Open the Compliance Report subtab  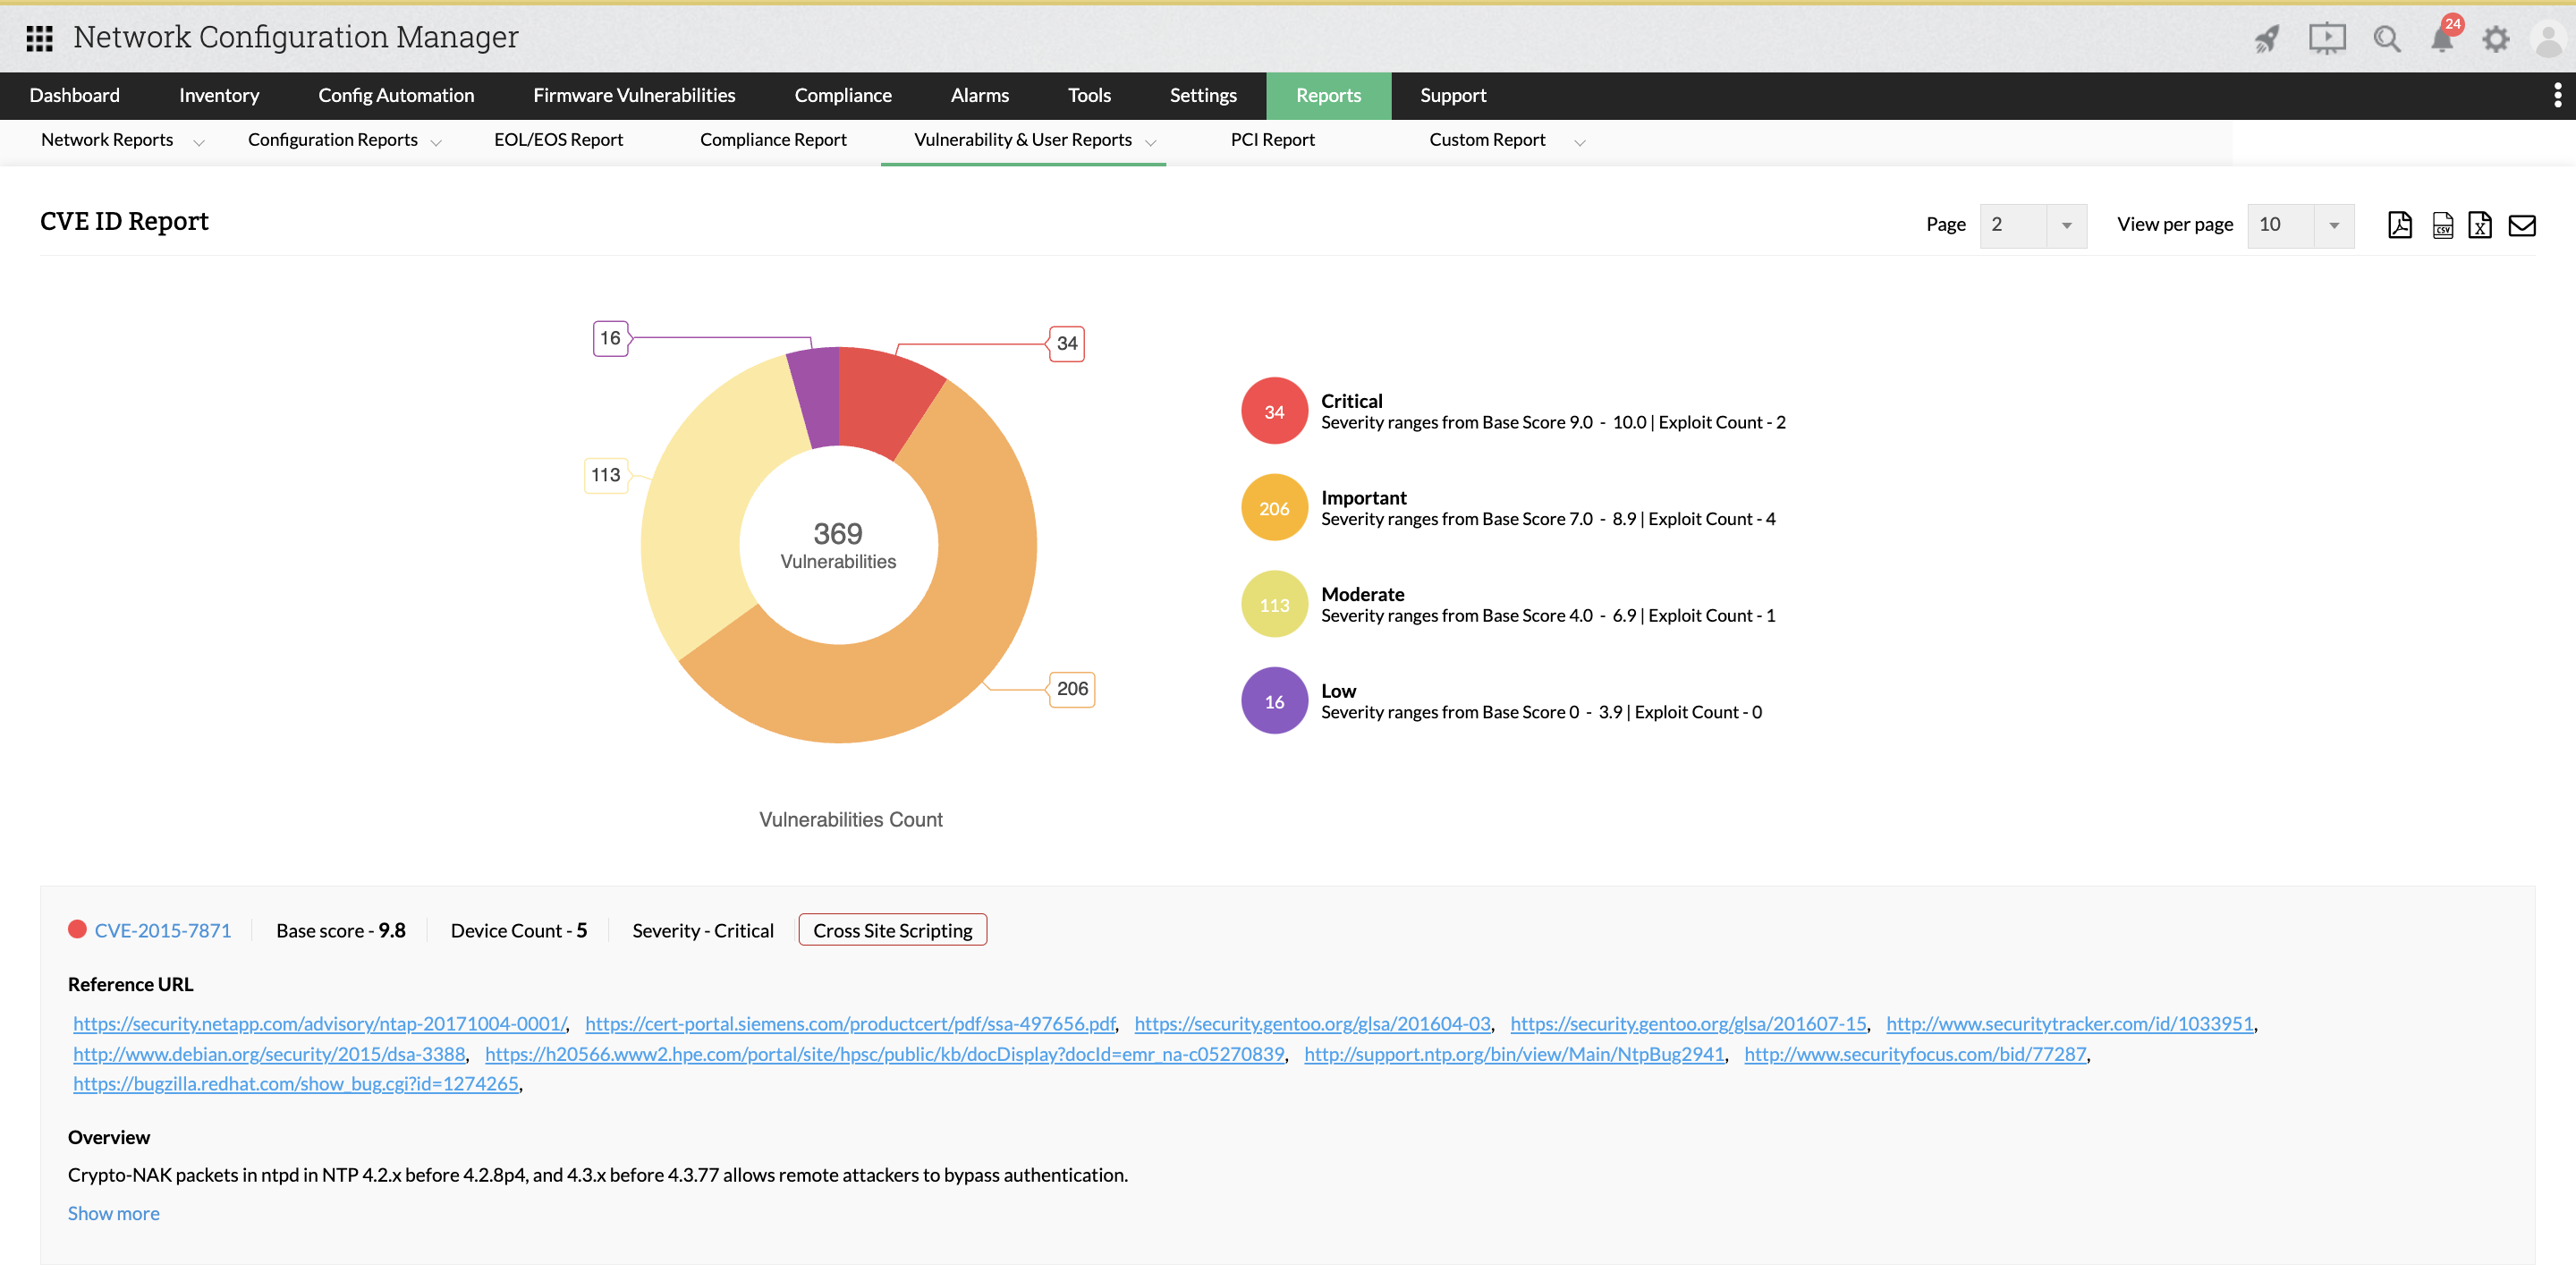tap(772, 140)
